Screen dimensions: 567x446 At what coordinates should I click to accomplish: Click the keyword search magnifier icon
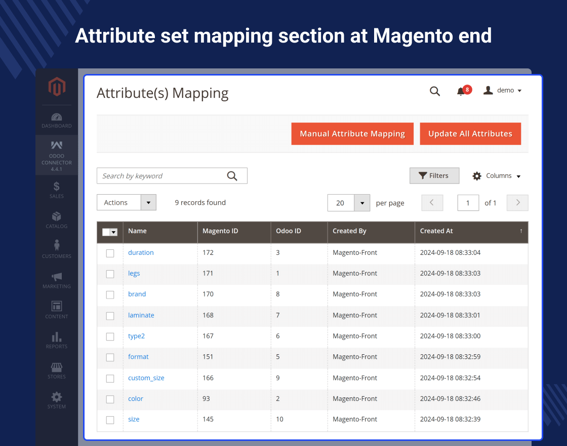point(232,176)
